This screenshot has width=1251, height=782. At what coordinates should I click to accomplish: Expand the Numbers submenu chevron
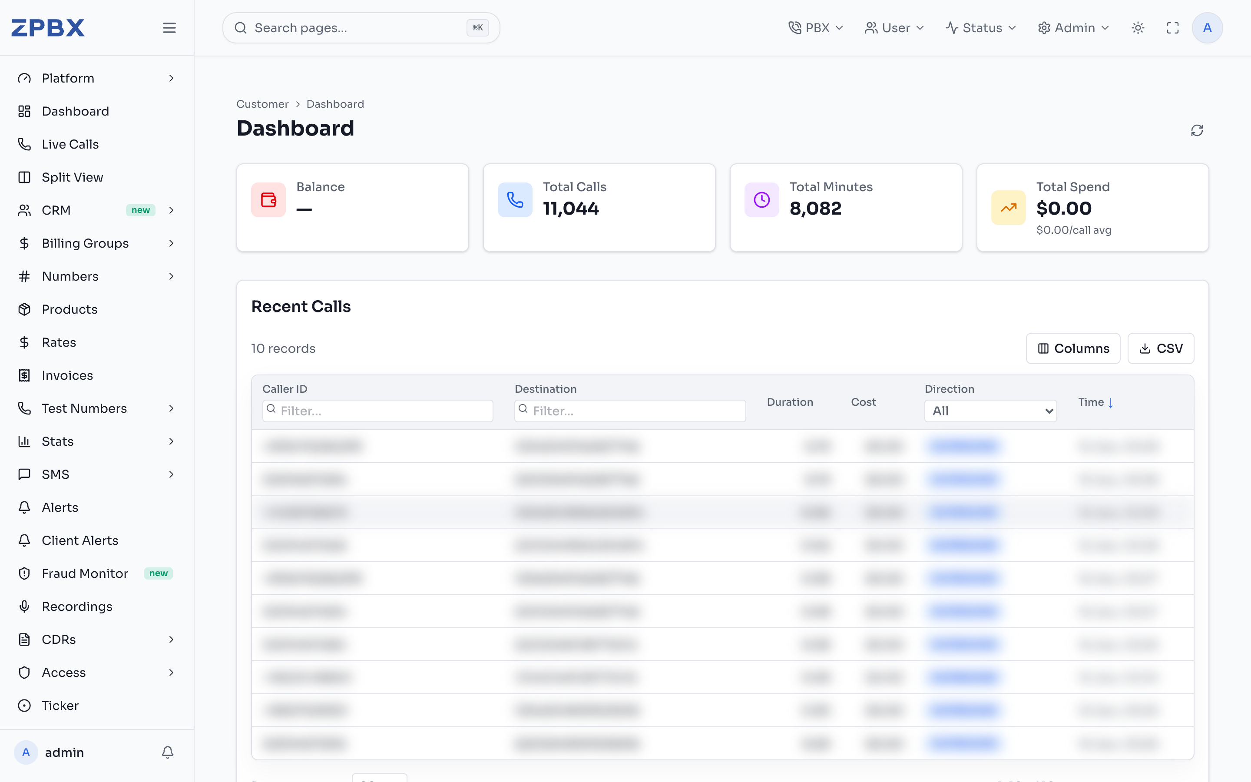[x=171, y=276]
